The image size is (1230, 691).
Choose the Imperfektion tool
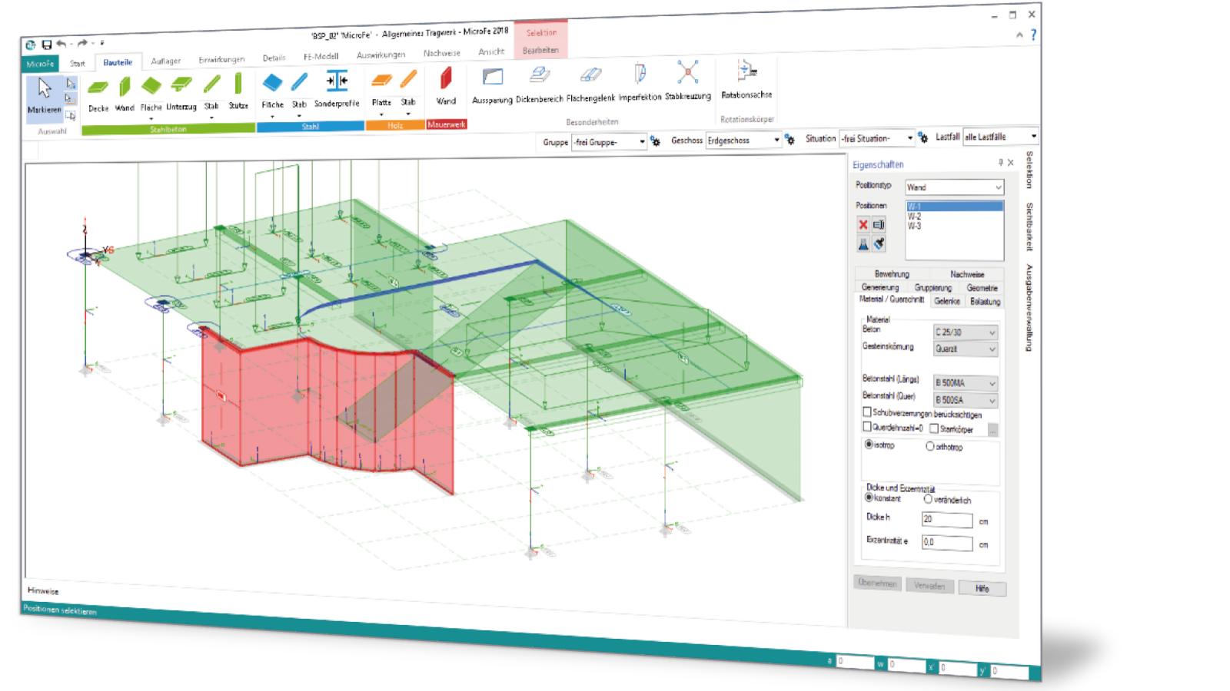point(640,83)
